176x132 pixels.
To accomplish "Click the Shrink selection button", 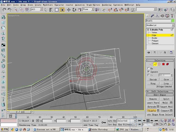I will point(153,79).
